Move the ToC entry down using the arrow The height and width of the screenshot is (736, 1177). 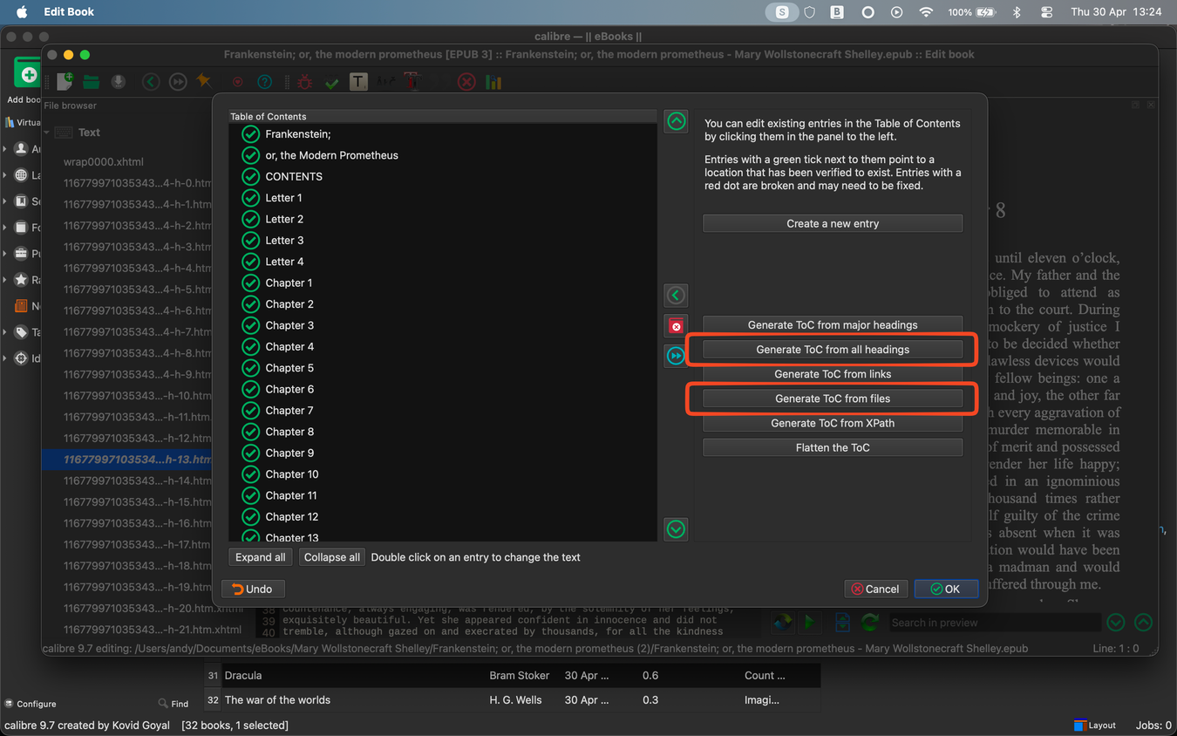click(676, 529)
